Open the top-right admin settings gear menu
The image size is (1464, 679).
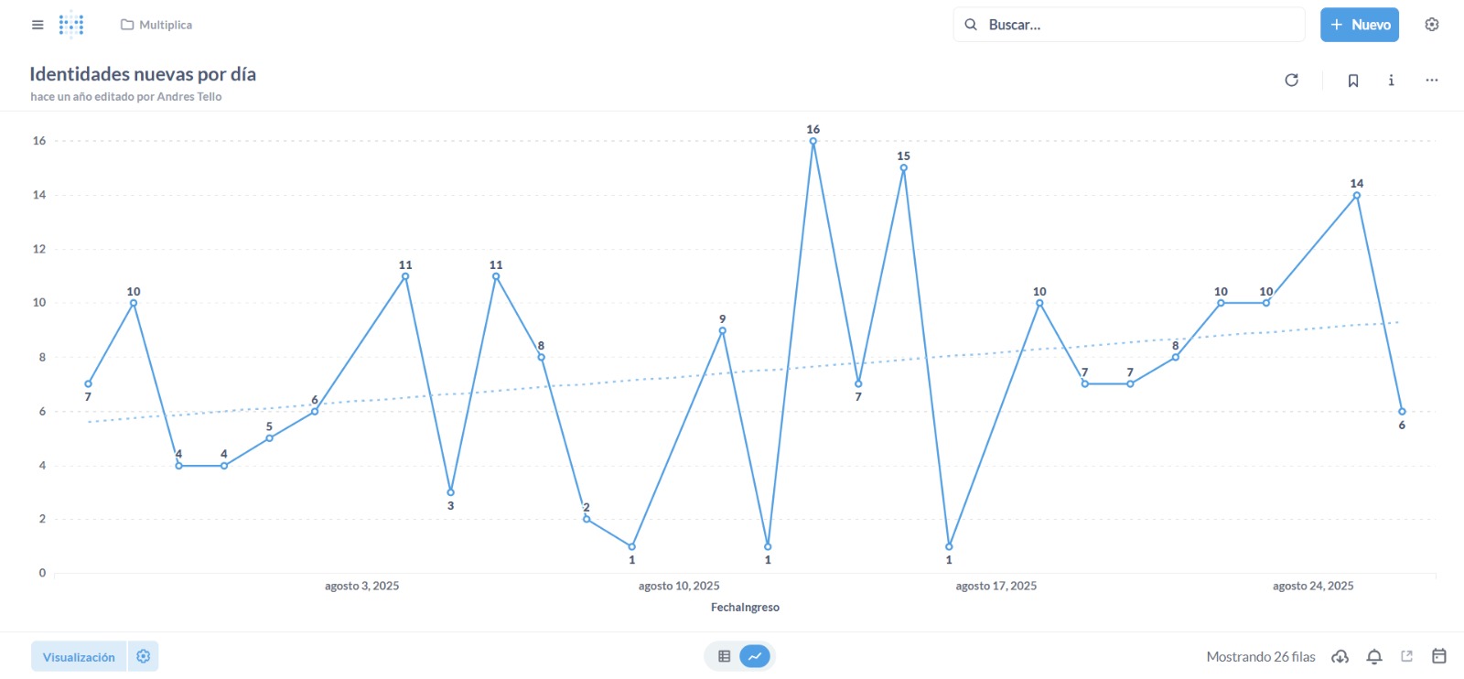(x=1432, y=25)
